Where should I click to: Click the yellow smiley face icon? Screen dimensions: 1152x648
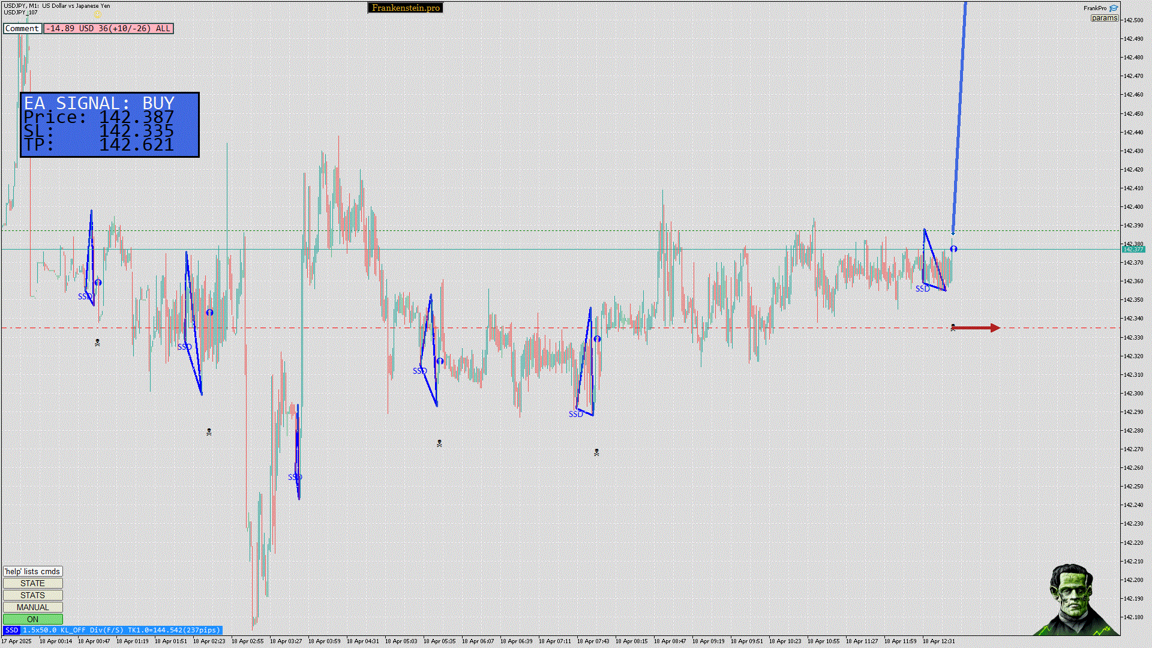97,13
